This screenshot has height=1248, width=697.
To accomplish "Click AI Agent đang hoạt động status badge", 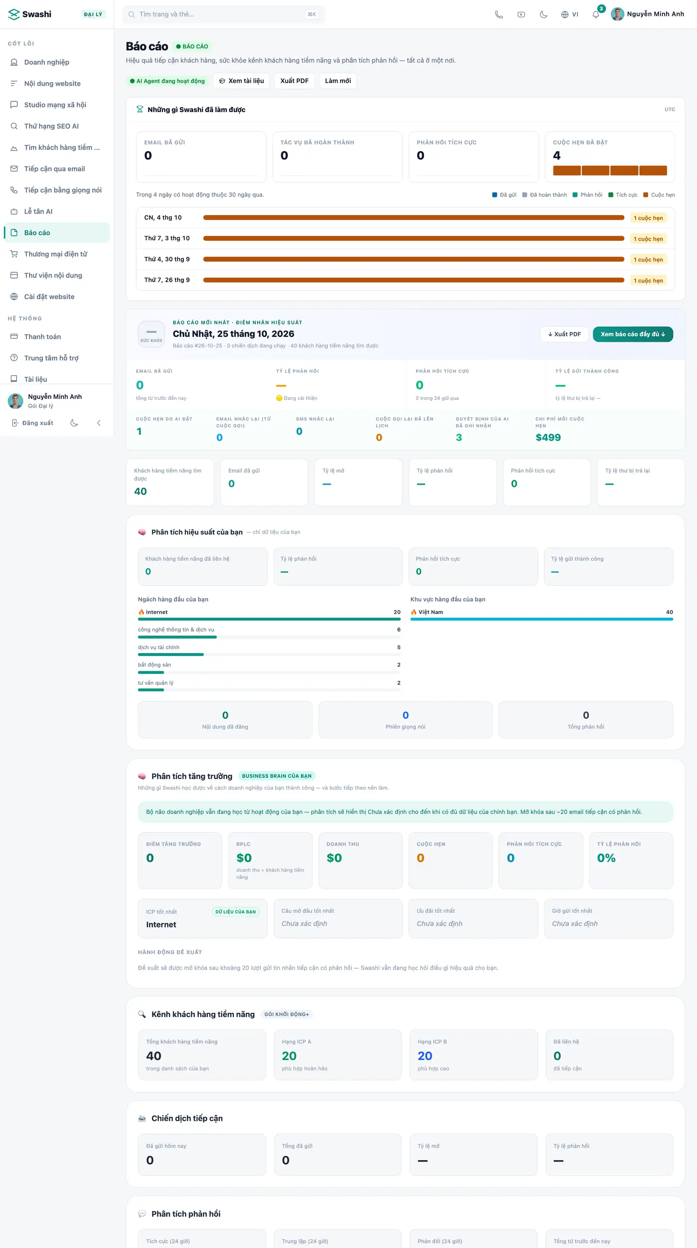I will [167, 81].
